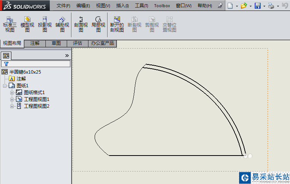The image size is (290, 184).
Task: Open the dropdown arrow beside the Open folder icon
Action: [x=250, y=6]
